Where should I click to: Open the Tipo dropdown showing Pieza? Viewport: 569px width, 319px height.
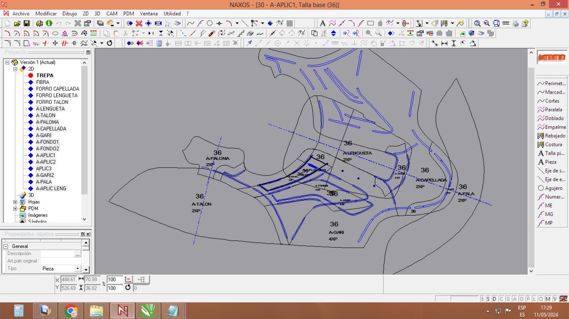coord(77,269)
